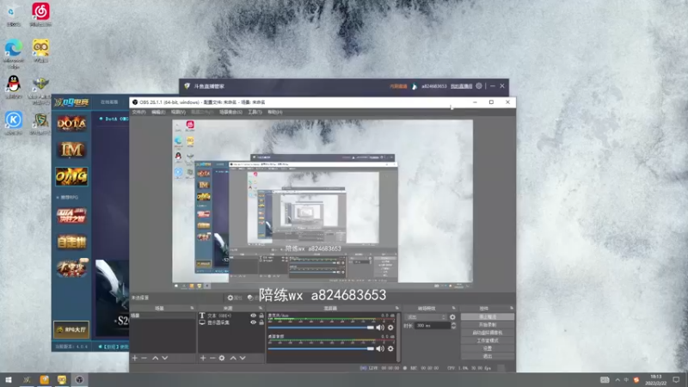Screen dimensions: 688x387
Task: Select OMG in 09电竞 platform sidebar
Action: [71, 176]
